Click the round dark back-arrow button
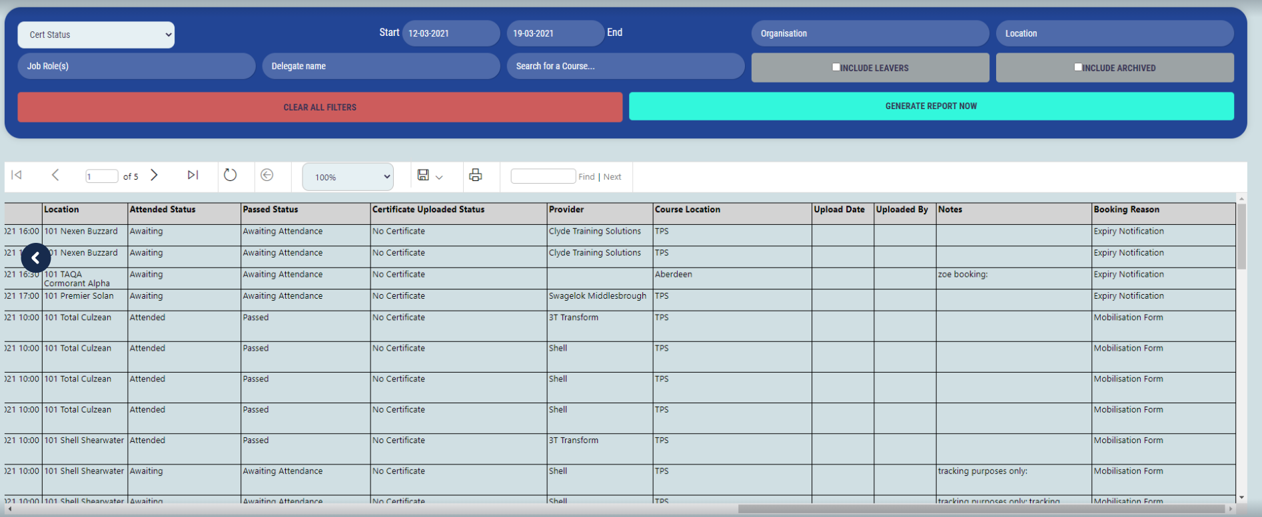Screen dimensions: 1262x517 coord(36,258)
